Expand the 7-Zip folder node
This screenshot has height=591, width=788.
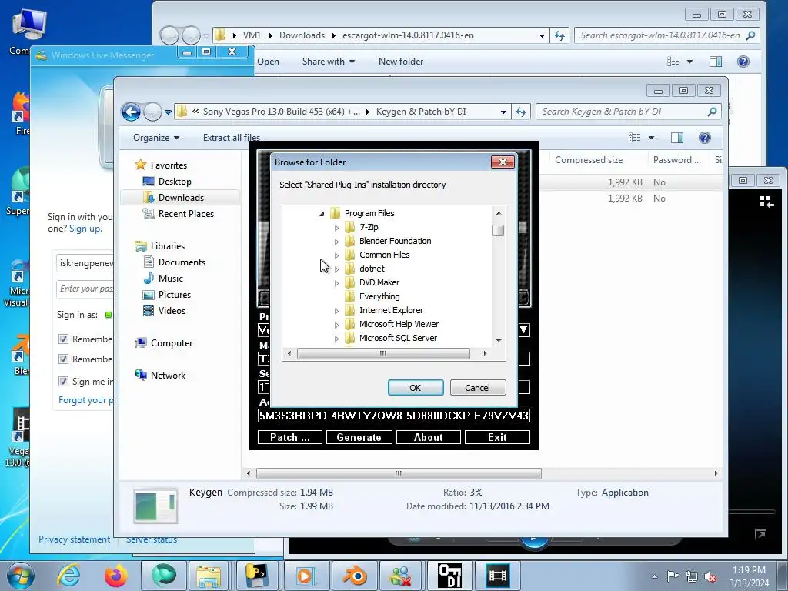[x=336, y=228]
